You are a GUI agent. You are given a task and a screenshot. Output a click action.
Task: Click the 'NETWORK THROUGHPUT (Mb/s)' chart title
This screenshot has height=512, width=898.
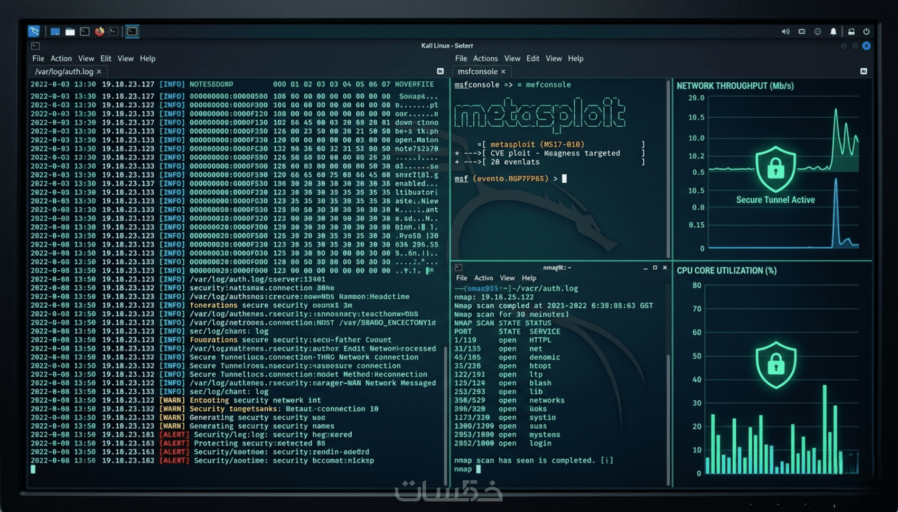(735, 86)
